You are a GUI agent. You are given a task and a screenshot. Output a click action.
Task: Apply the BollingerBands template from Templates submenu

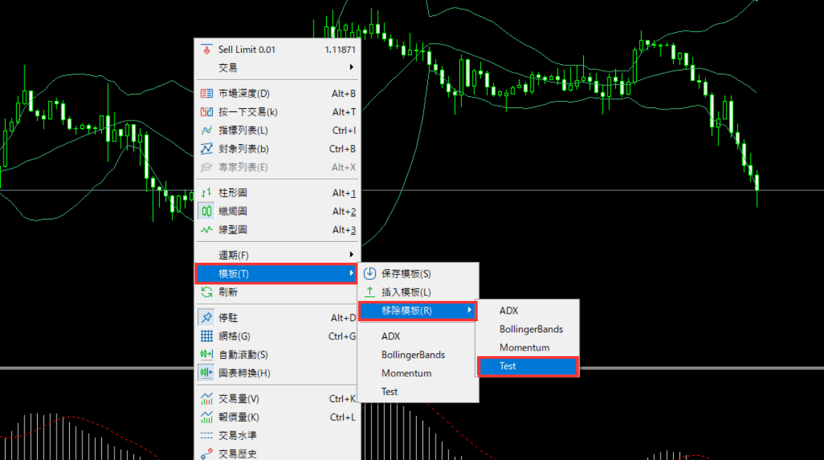point(413,355)
